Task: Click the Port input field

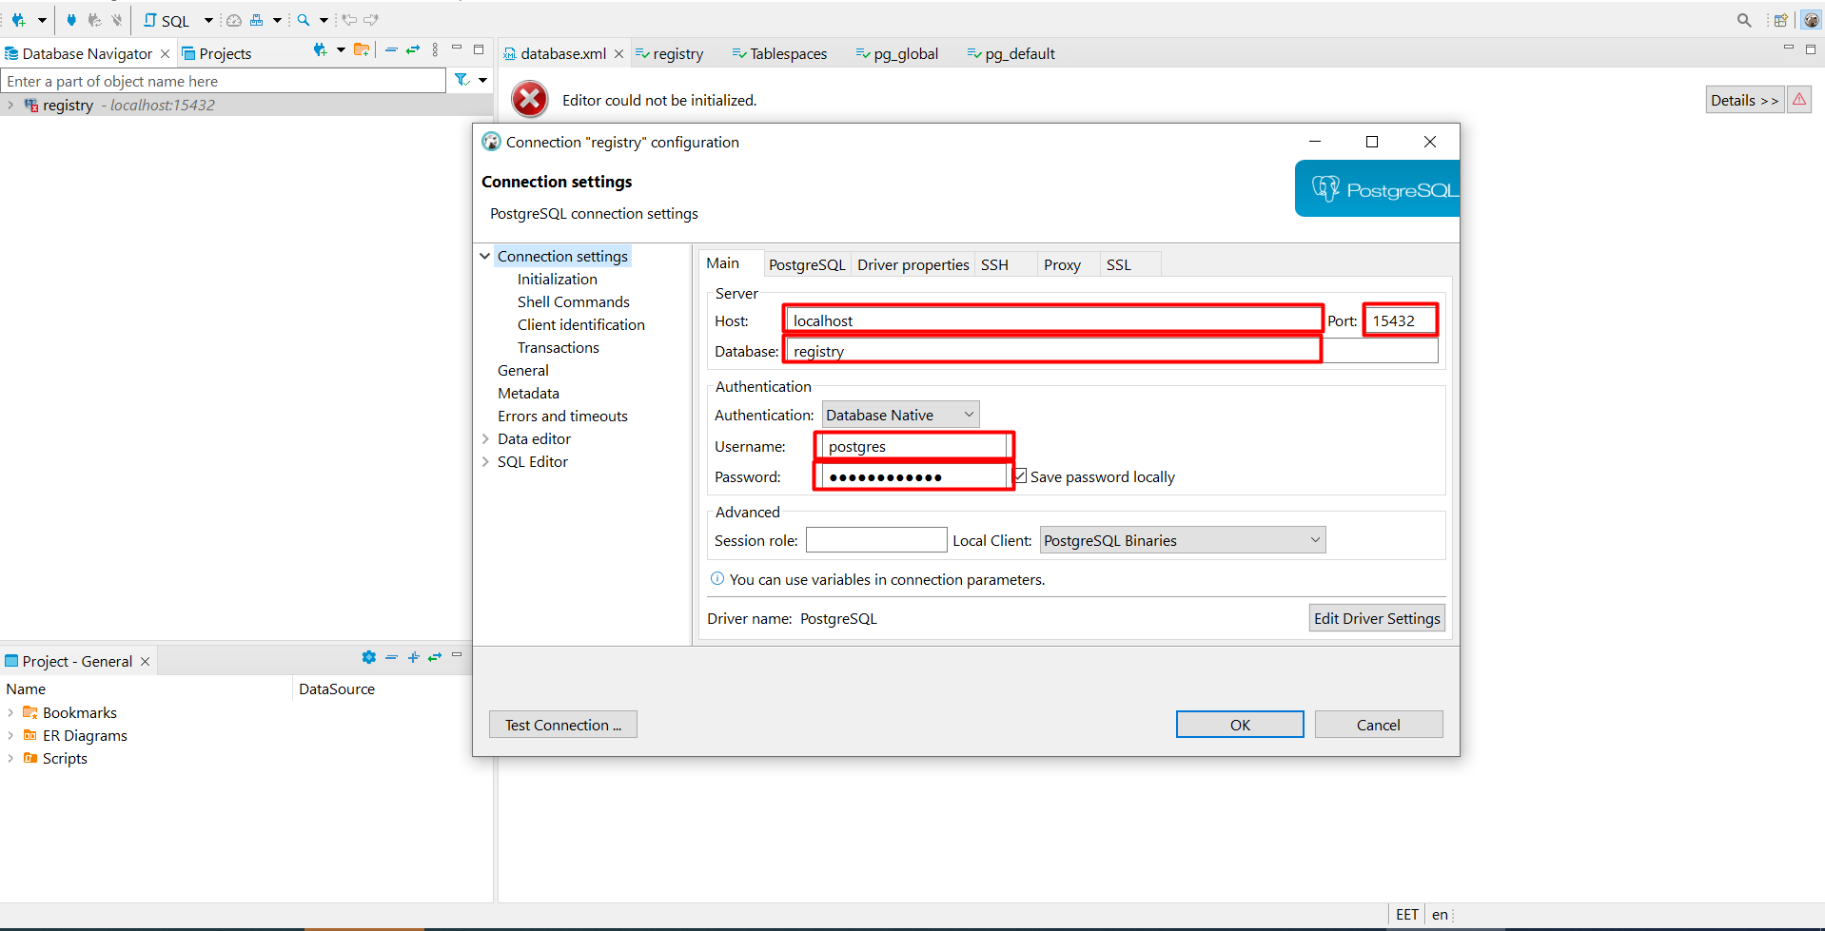Action: (1400, 320)
